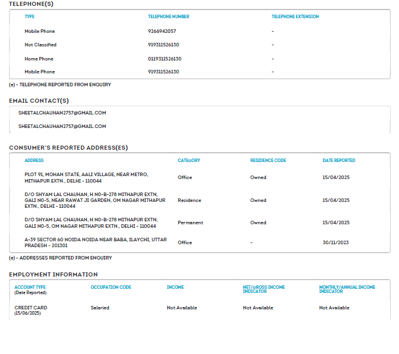Select the Plot 91 Mohan State address
Image resolution: width=399 pixels, height=354 pixels.
click(x=86, y=177)
